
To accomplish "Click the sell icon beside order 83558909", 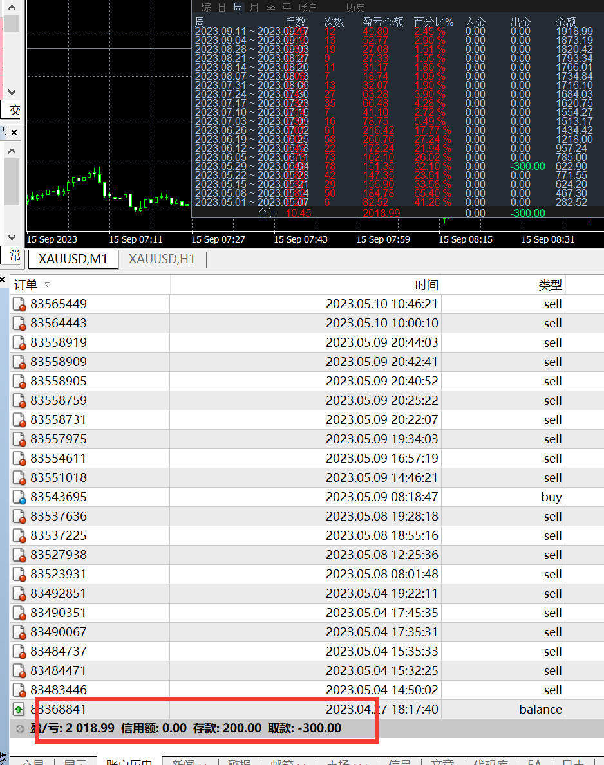I will click(19, 362).
